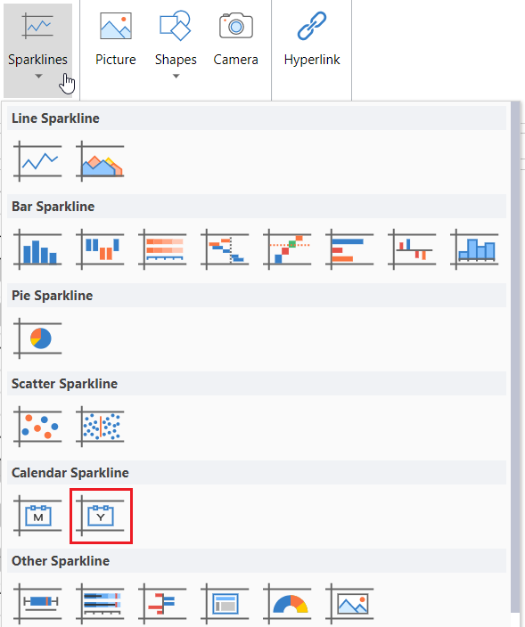
Task: Open the Sparklines dropdown arrow
Action: tap(38, 76)
